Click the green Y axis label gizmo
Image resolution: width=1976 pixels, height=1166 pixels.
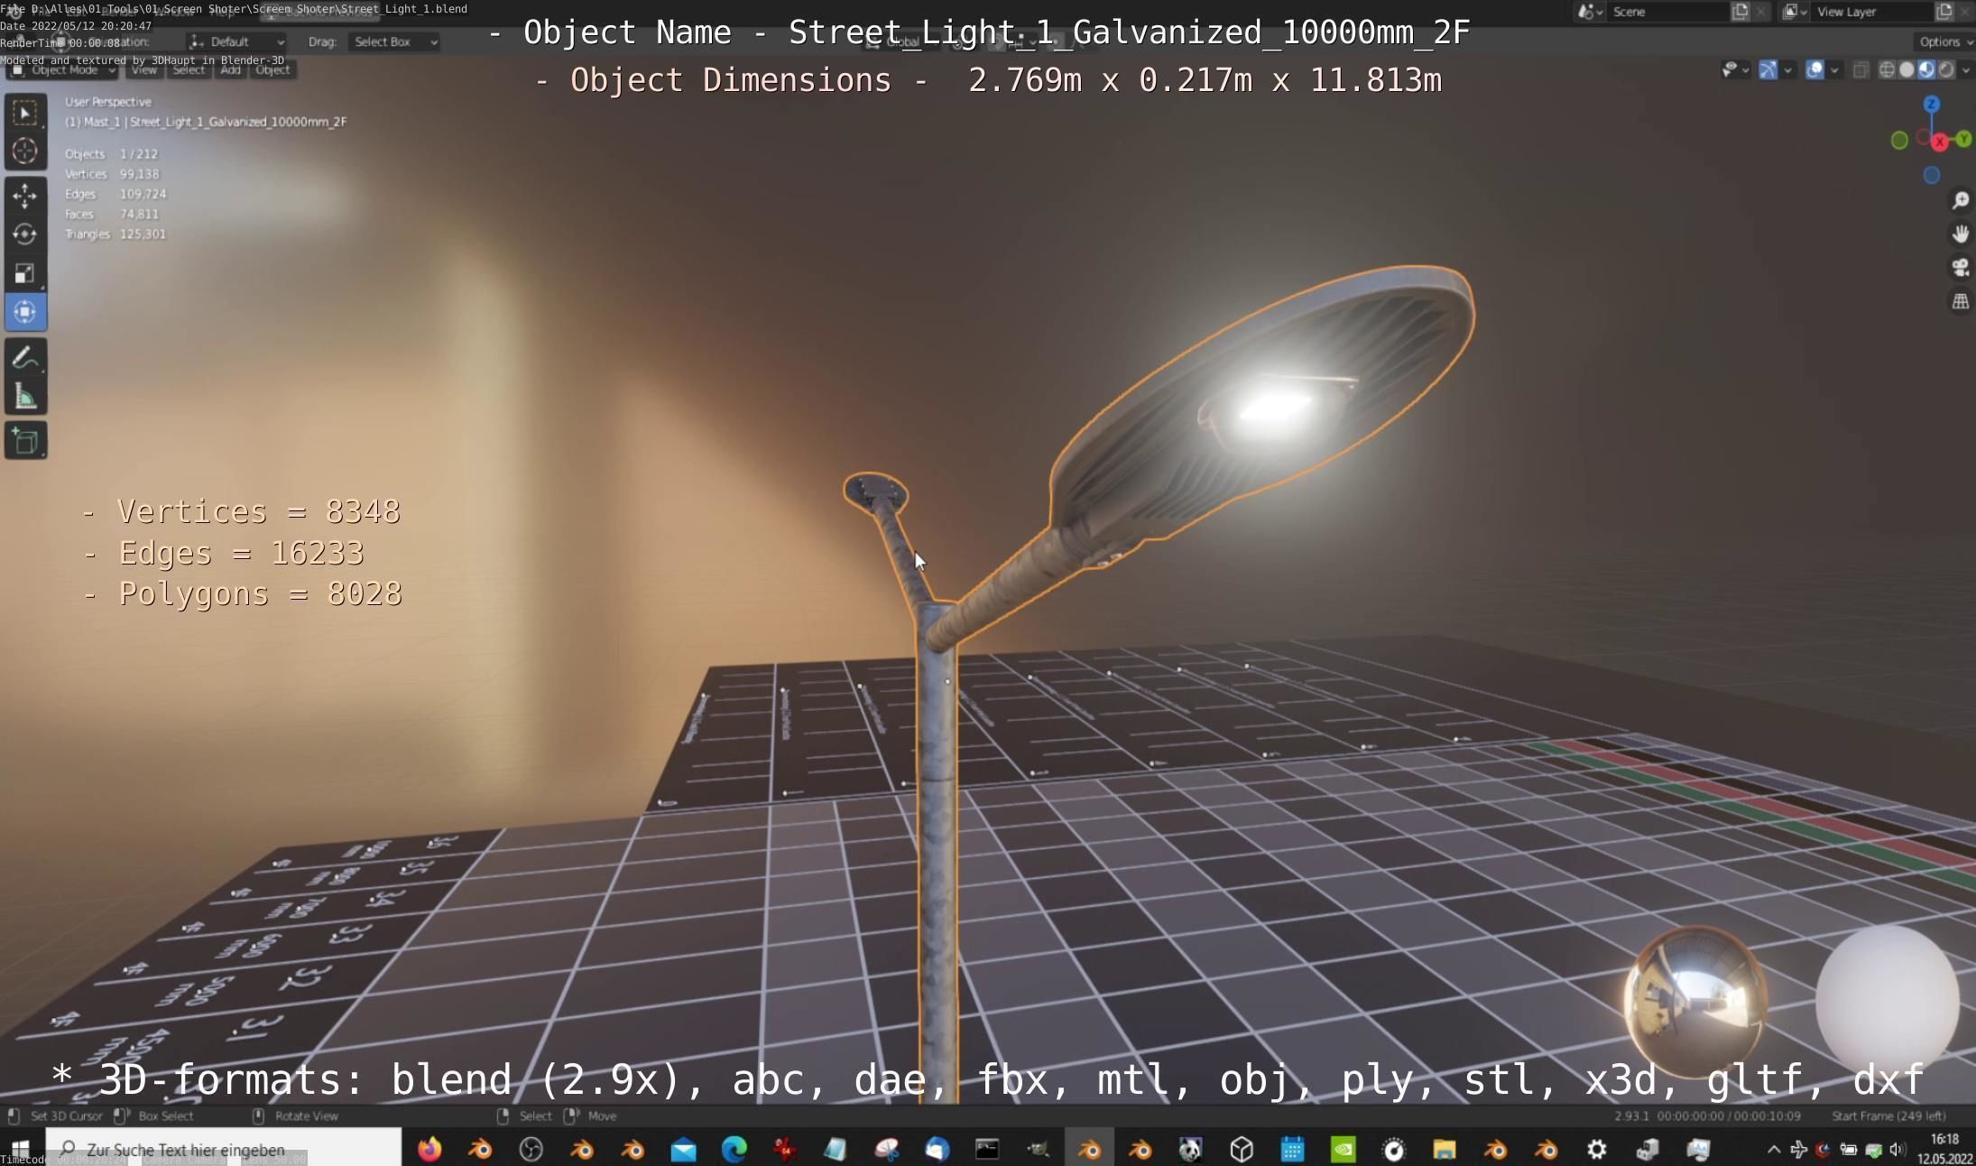(x=1963, y=139)
